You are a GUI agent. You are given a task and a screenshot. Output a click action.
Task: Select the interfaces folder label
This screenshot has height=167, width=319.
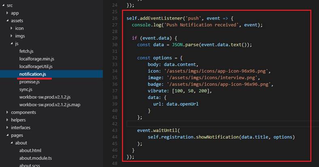(x=21, y=128)
